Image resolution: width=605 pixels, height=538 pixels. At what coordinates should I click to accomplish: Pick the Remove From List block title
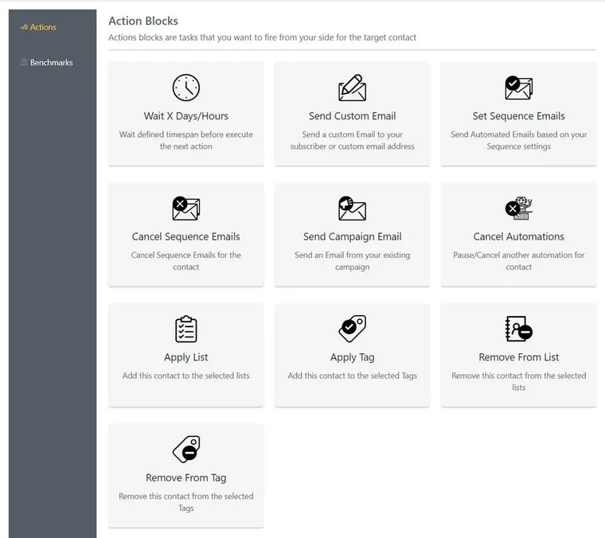click(518, 357)
